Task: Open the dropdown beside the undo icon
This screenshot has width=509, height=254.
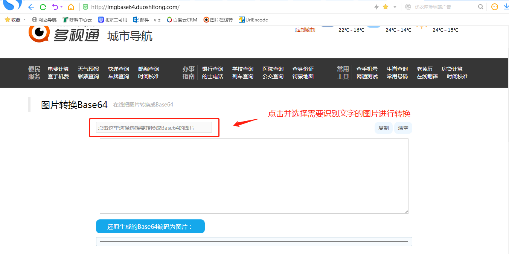Action: 61,7
